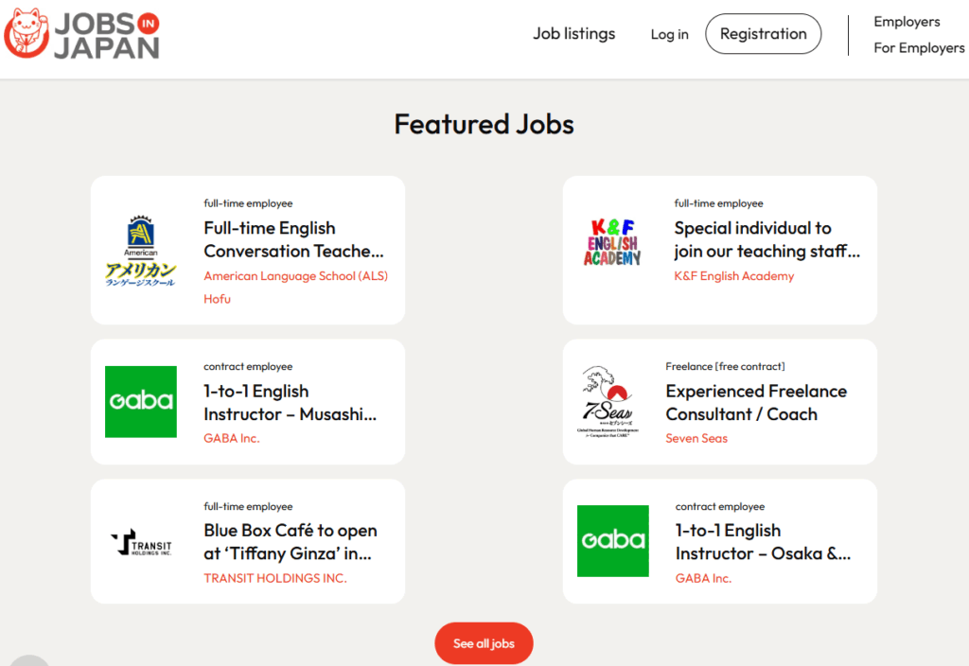Click the K&F English Academy company link
Viewport: 969px width, 666px height.
(734, 276)
